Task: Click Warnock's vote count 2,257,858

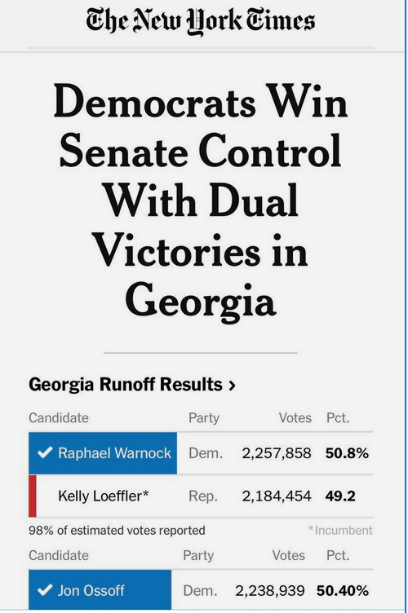Action: (277, 453)
